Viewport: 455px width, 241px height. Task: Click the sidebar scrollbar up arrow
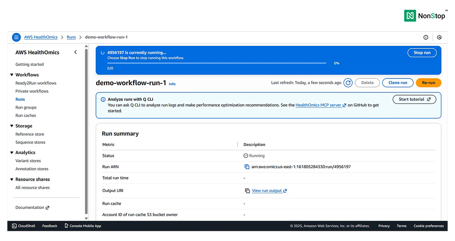point(86,46)
